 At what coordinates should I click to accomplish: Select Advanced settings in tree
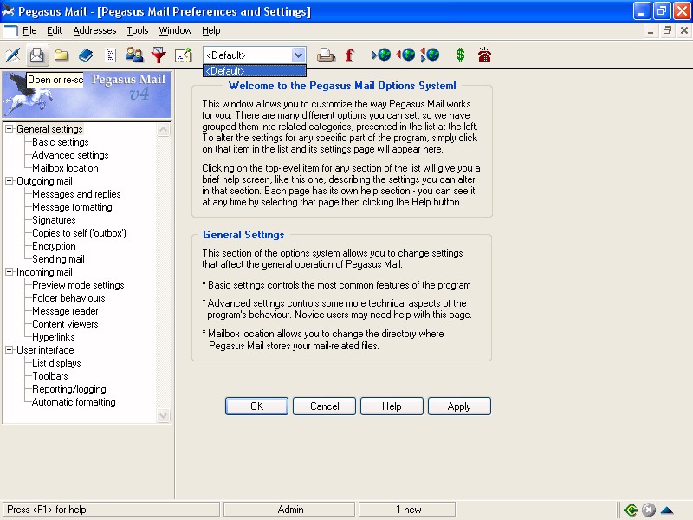pos(70,155)
